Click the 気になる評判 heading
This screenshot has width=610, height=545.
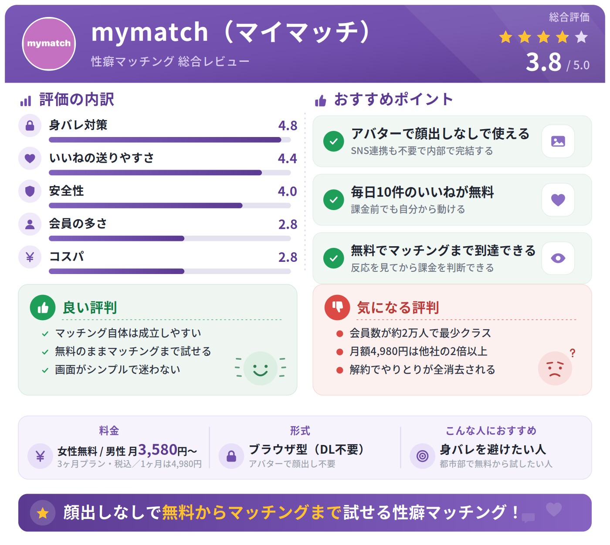click(398, 308)
